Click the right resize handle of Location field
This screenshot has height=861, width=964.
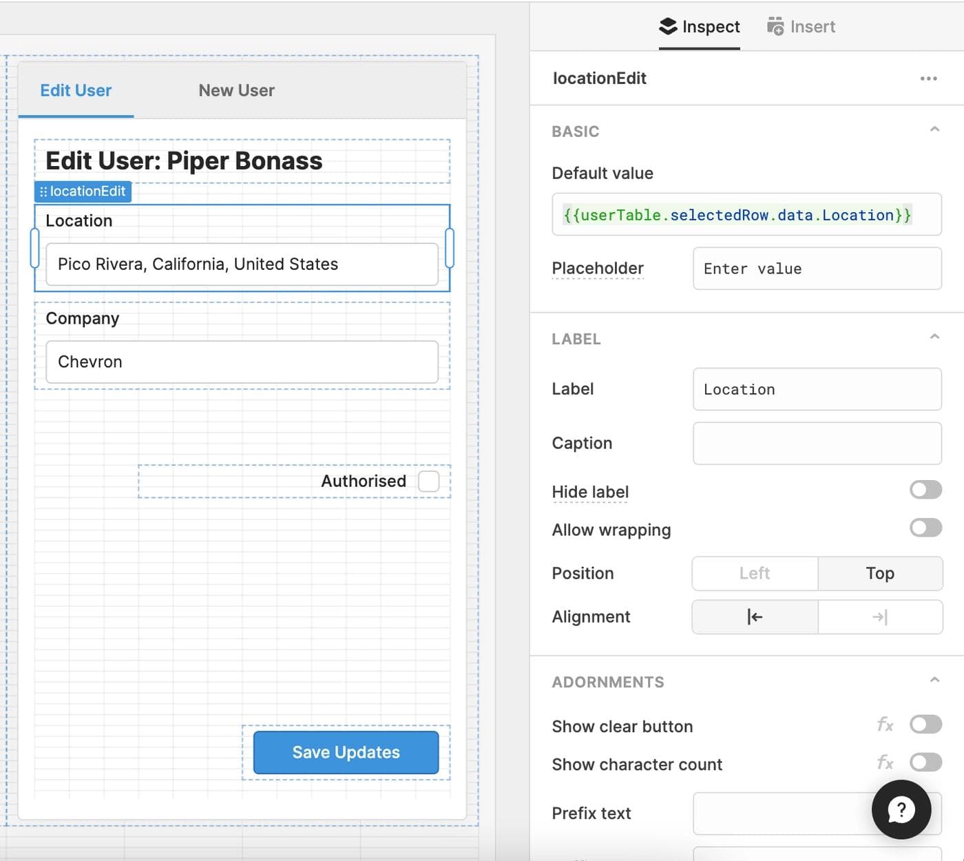(450, 248)
